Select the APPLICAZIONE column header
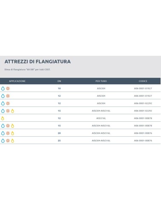This screenshot has height=201, width=161. coord(17,81)
